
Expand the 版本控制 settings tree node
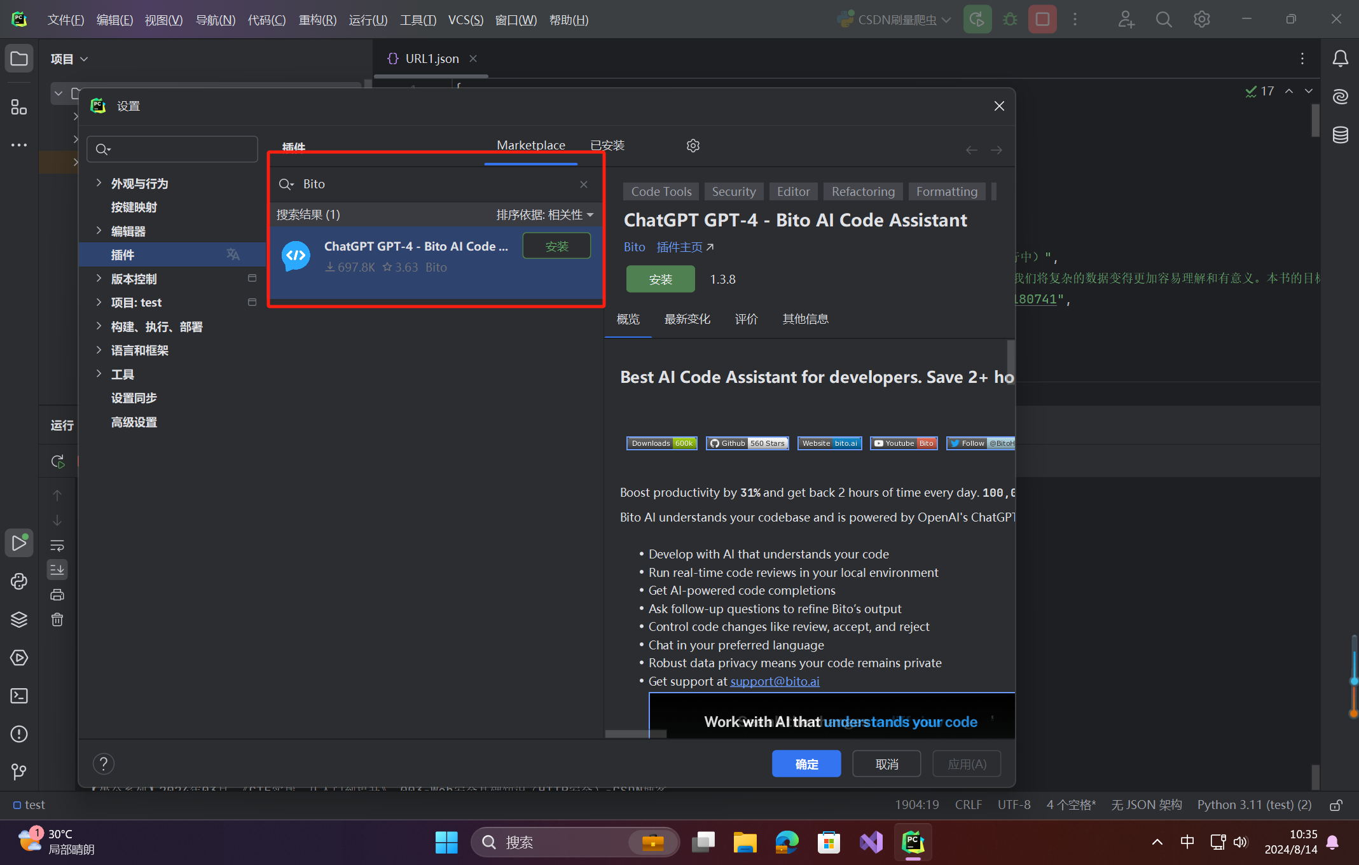tap(99, 279)
